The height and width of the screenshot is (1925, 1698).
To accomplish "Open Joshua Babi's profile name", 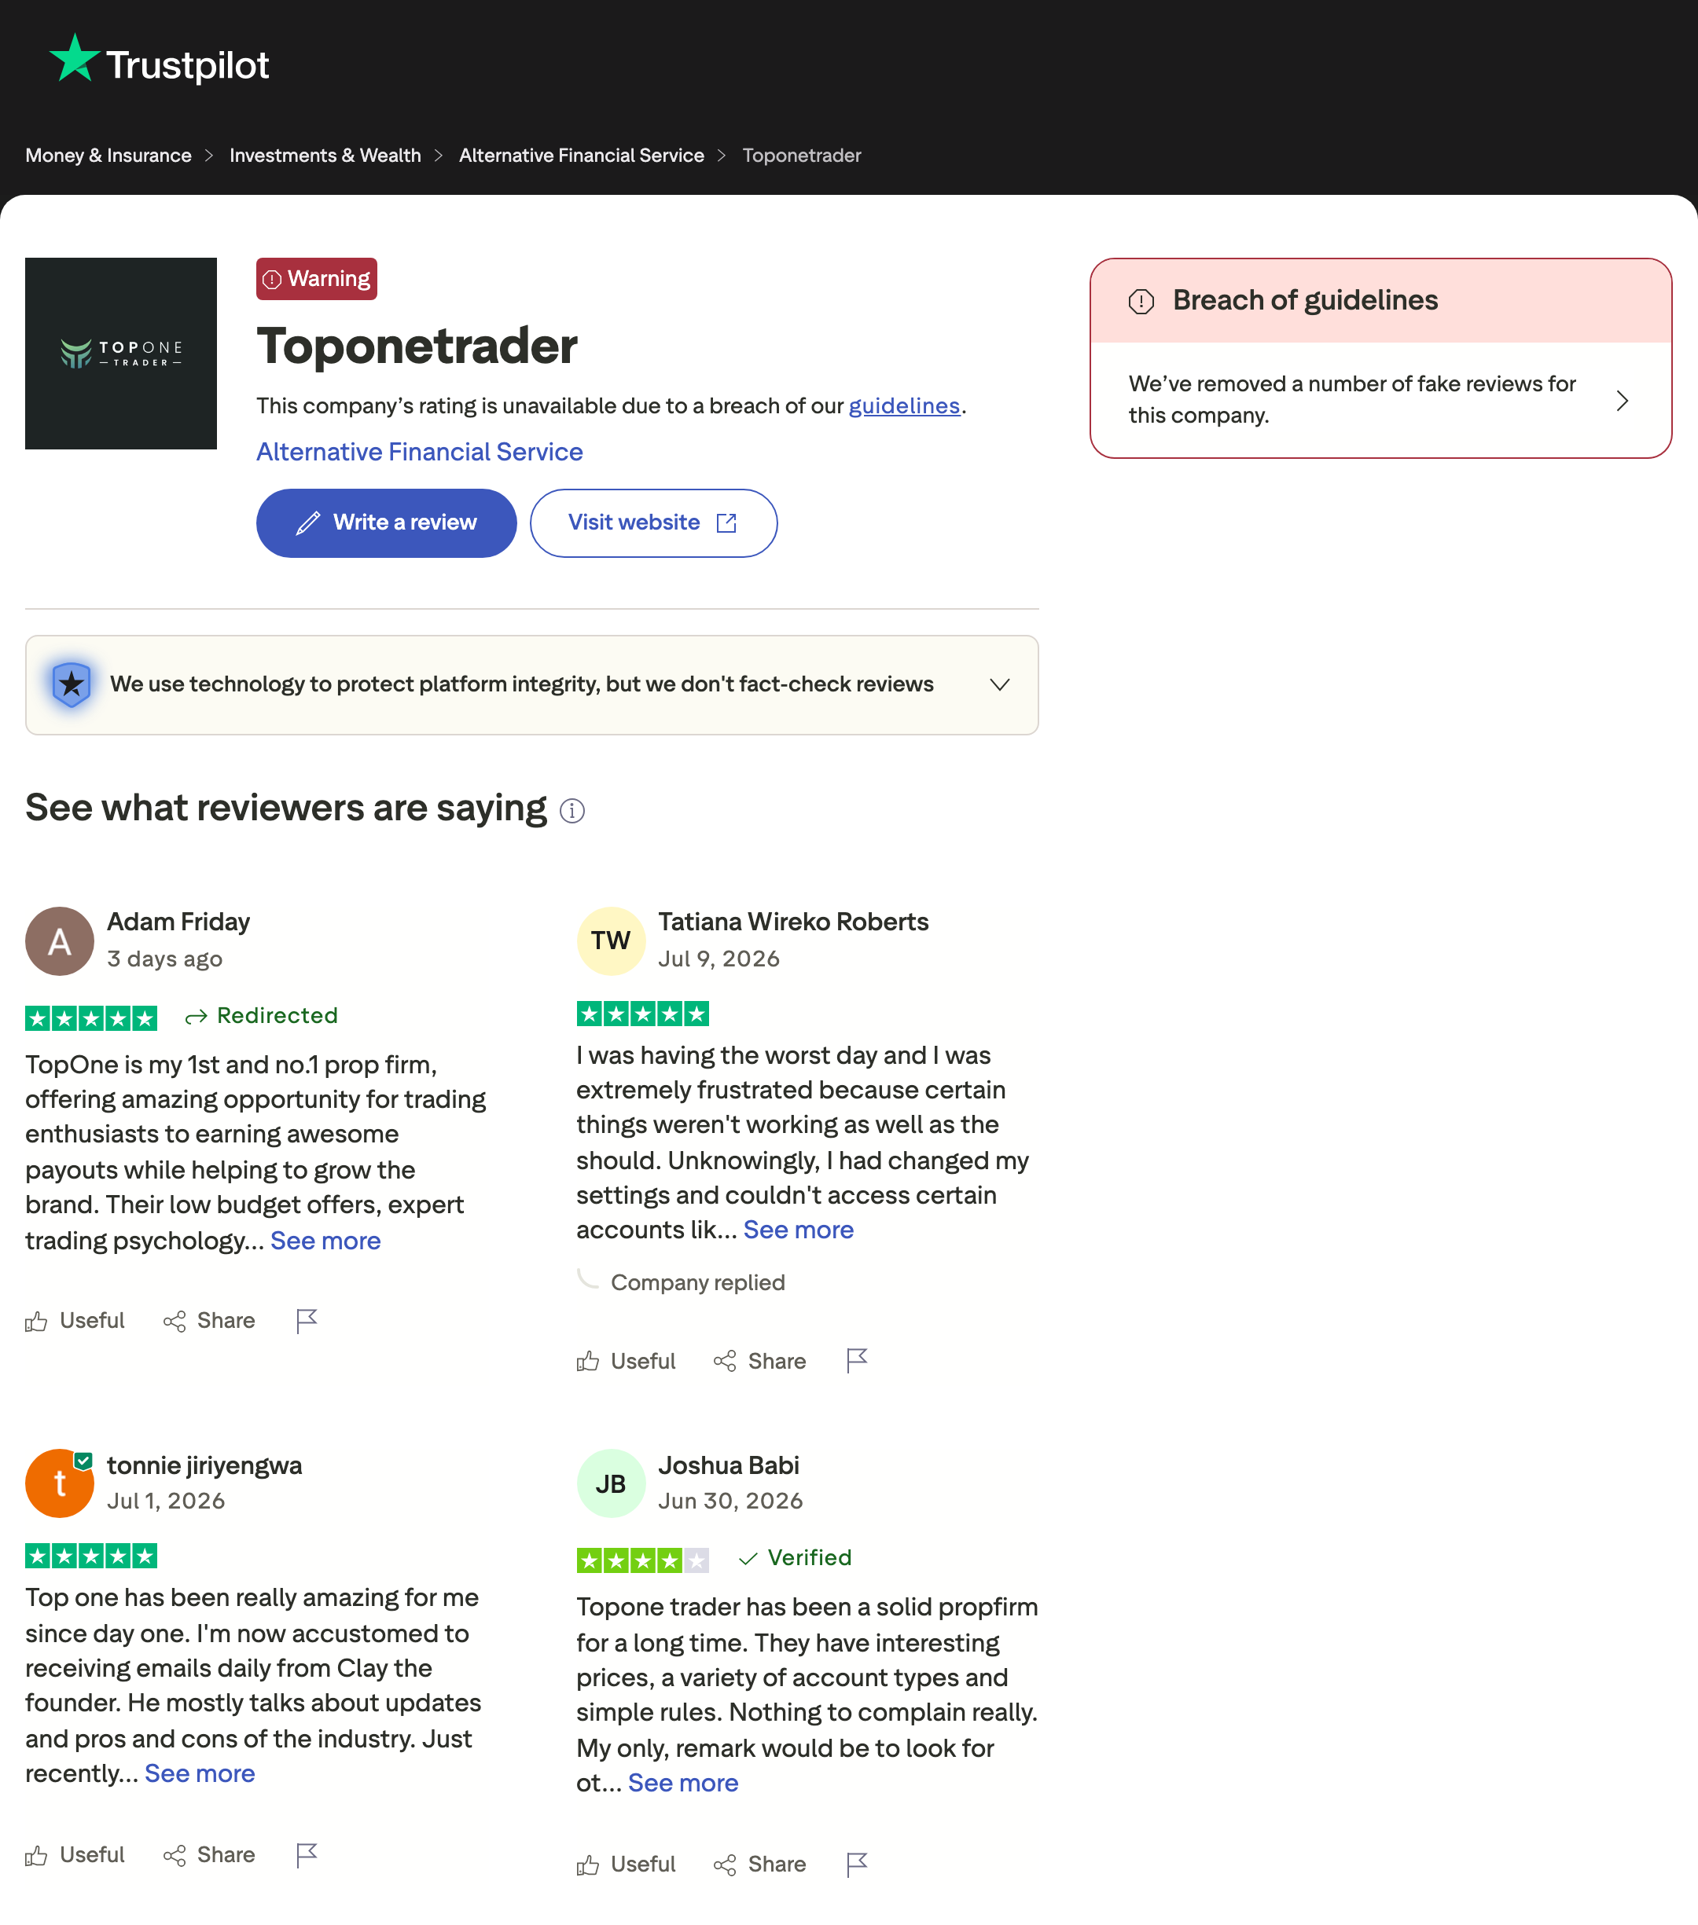I will click(729, 1465).
